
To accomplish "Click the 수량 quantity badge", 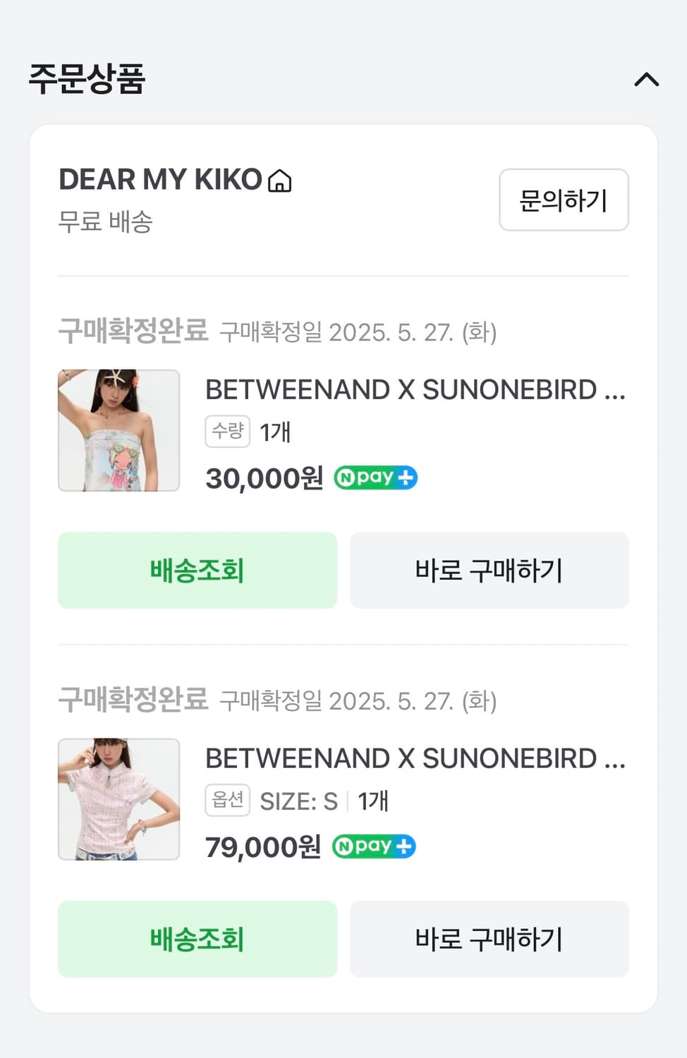I will 227,431.
